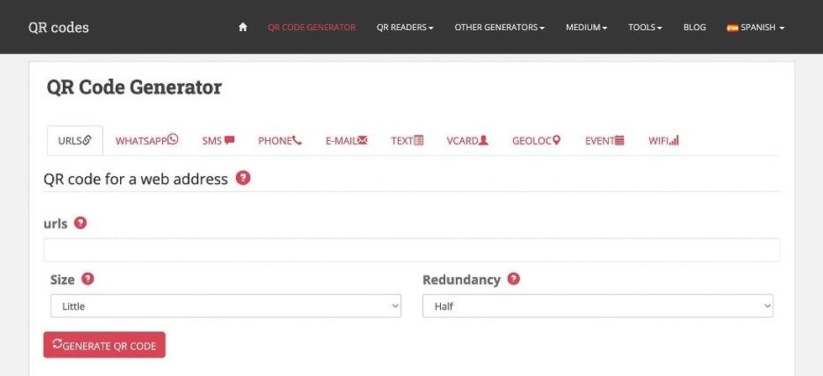This screenshot has height=376, width=823.
Task: Click the help icon beside 'Size' label
Action: [87, 279]
